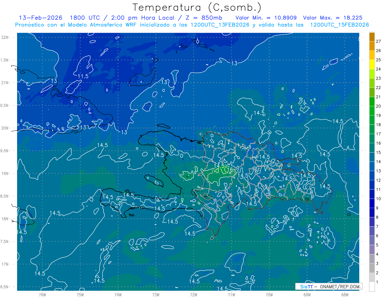Image resolution: width=387 pixels, height=299 pixels.
Task: Pick the top brown-orange legend swatch above 27
Action: coord(372,37)
